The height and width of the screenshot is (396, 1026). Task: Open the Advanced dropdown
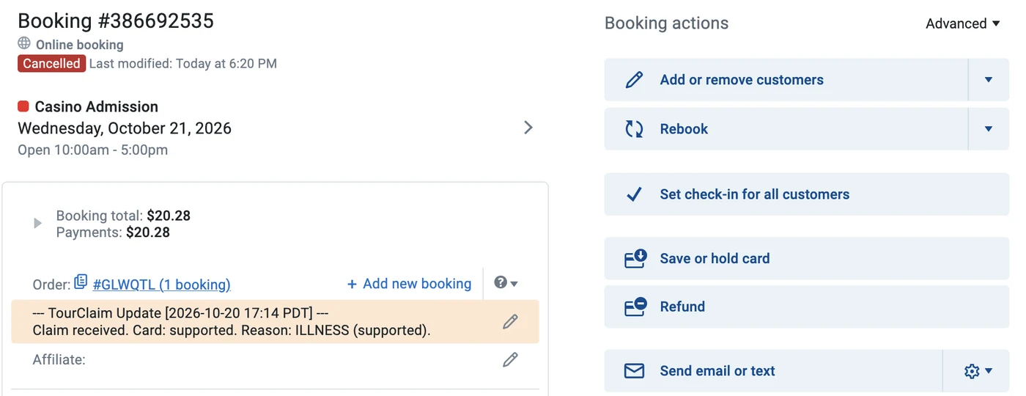(962, 23)
